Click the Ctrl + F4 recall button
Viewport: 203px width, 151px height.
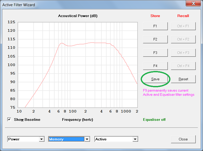point(183,66)
